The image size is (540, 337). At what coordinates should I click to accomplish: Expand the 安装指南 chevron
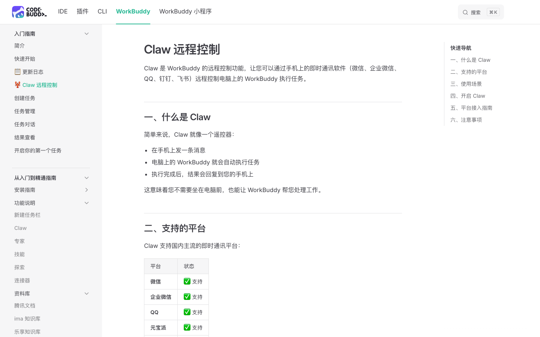tap(87, 190)
